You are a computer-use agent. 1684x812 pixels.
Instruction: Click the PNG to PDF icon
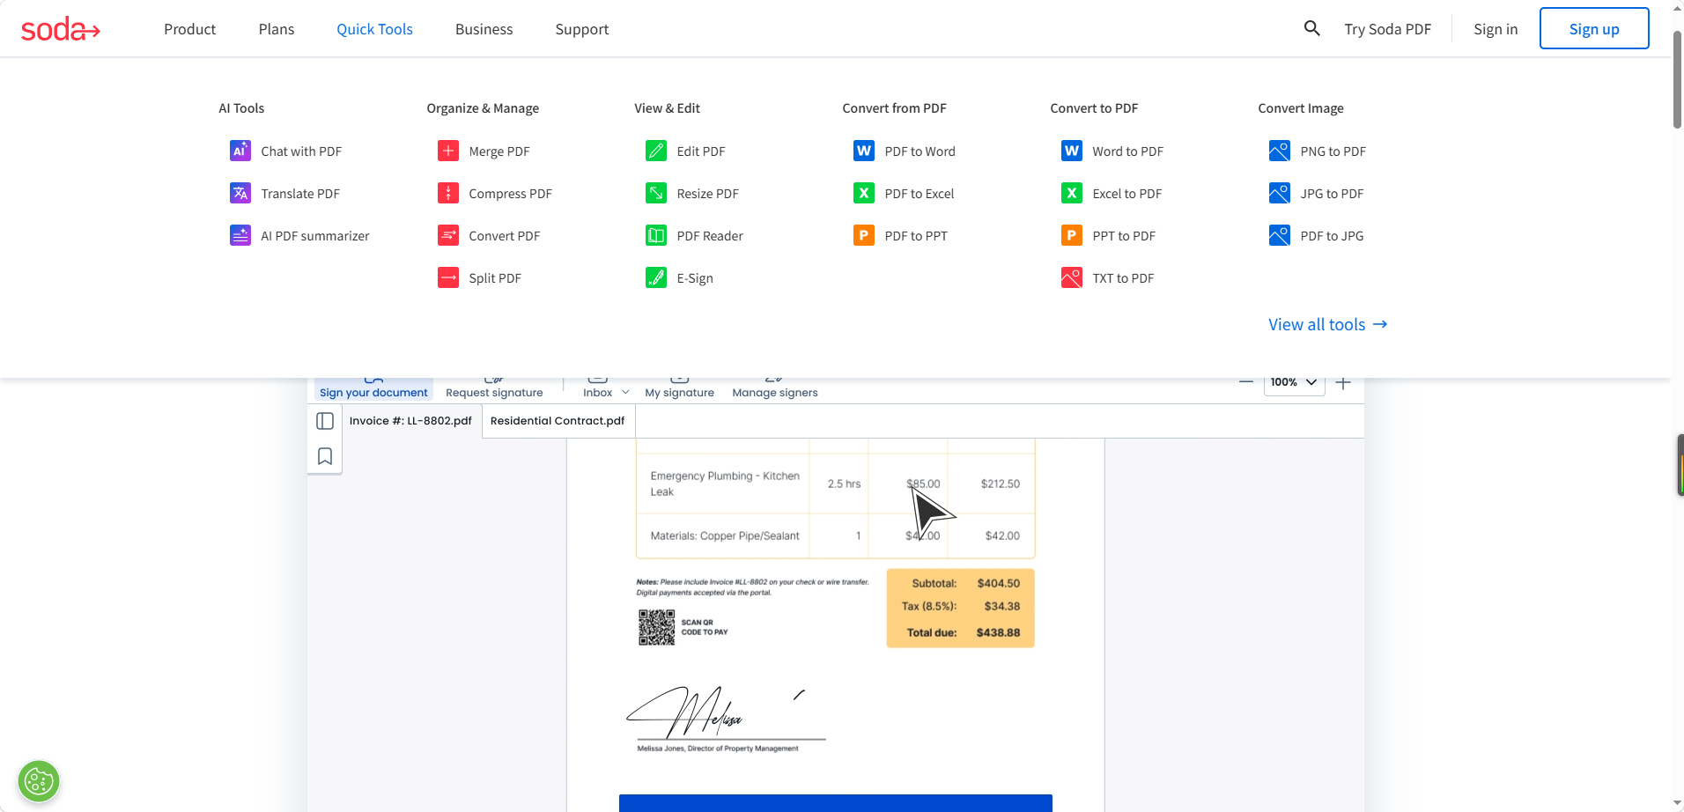[x=1280, y=151]
